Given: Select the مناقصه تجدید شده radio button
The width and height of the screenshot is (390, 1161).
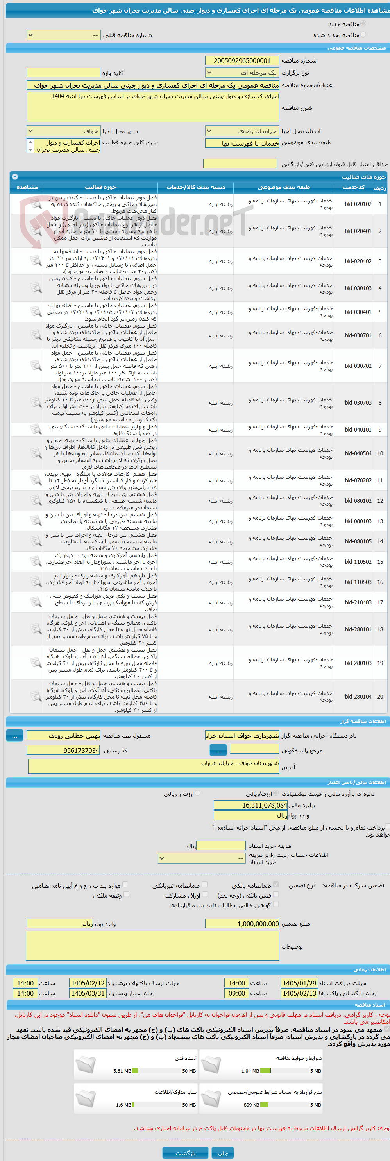Looking at the screenshot, I should 363,34.
